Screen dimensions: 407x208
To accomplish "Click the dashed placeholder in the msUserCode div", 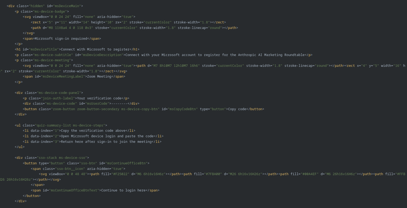I will pos(119,103).
